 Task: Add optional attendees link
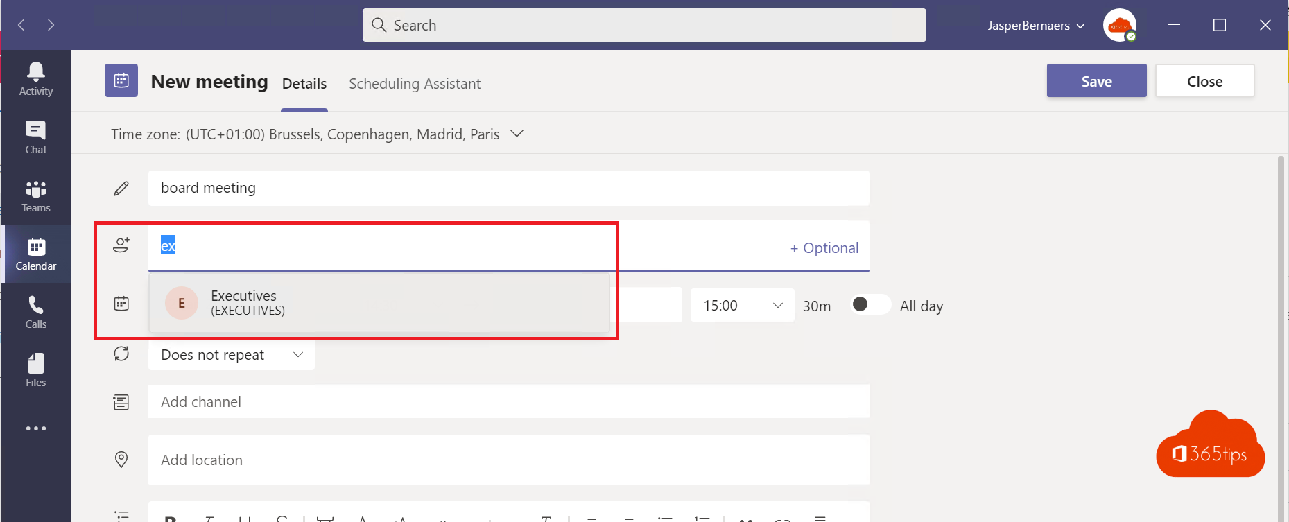[824, 248]
